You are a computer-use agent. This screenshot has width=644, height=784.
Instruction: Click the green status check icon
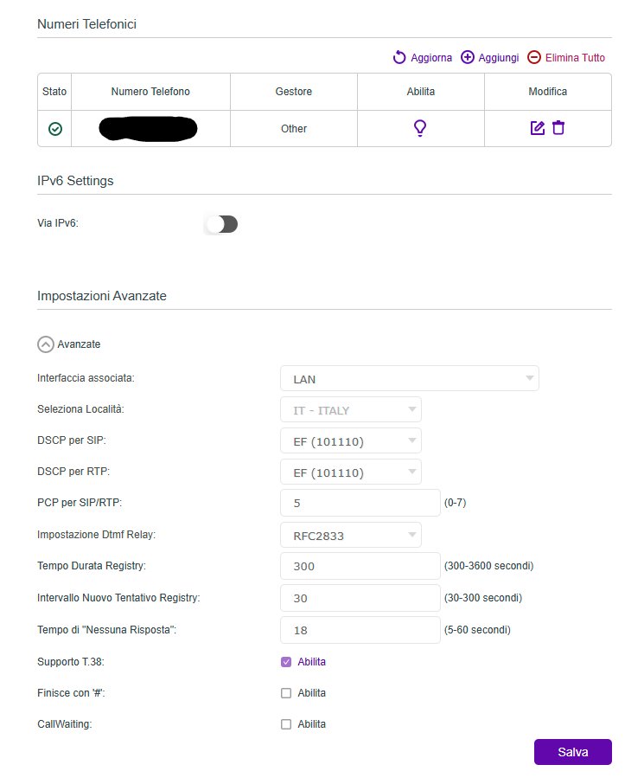pyautogui.click(x=55, y=129)
